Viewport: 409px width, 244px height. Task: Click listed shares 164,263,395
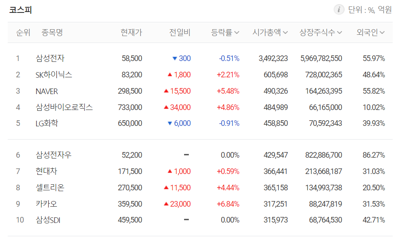pyautogui.click(x=324, y=91)
